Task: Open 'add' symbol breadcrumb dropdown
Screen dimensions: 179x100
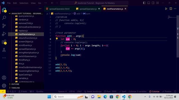Action: (77, 14)
